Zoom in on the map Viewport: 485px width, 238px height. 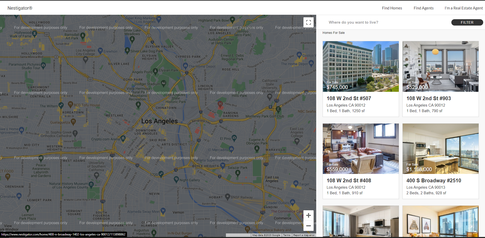click(x=308, y=215)
